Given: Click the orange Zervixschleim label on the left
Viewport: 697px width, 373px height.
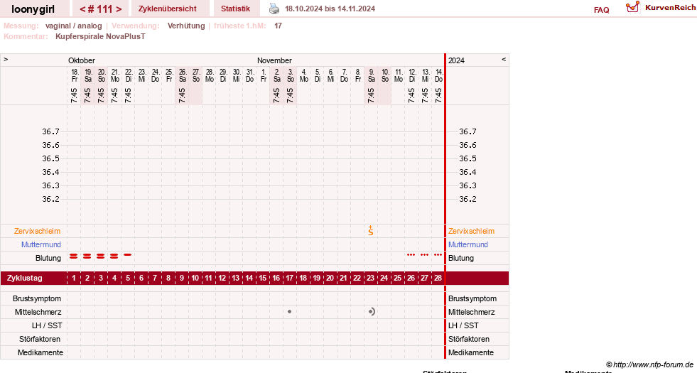Looking at the screenshot, I should 37,231.
